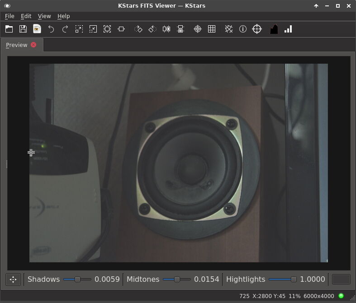
Task: Toggle the centering telescope target icon
Action: click(257, 29)
